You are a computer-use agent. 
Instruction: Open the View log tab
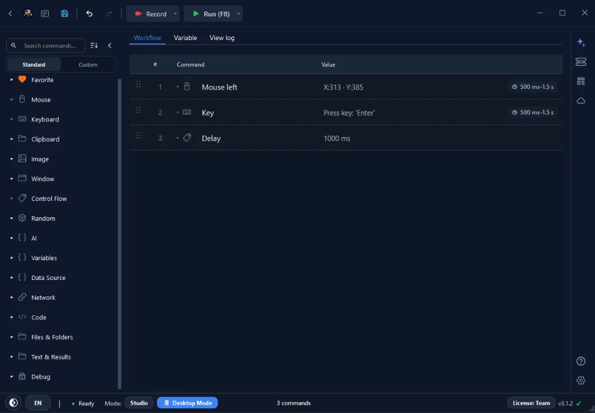[222, 38]
